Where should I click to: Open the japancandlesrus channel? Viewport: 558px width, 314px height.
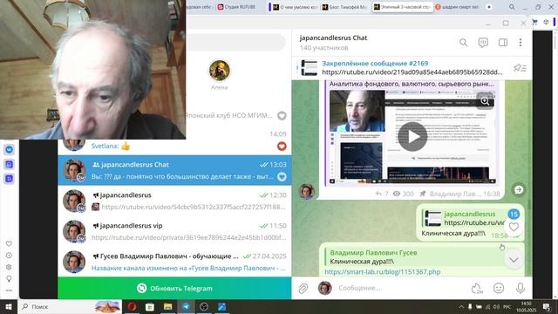pyautogui.click(x=174, y=201)
